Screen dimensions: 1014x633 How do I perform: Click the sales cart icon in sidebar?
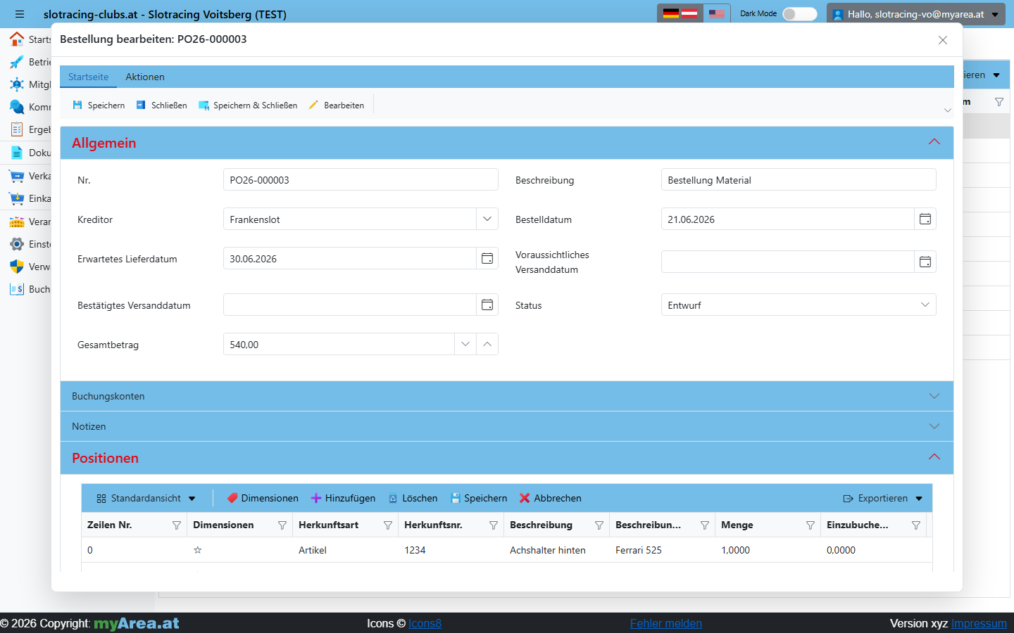(x=17, y=176)
